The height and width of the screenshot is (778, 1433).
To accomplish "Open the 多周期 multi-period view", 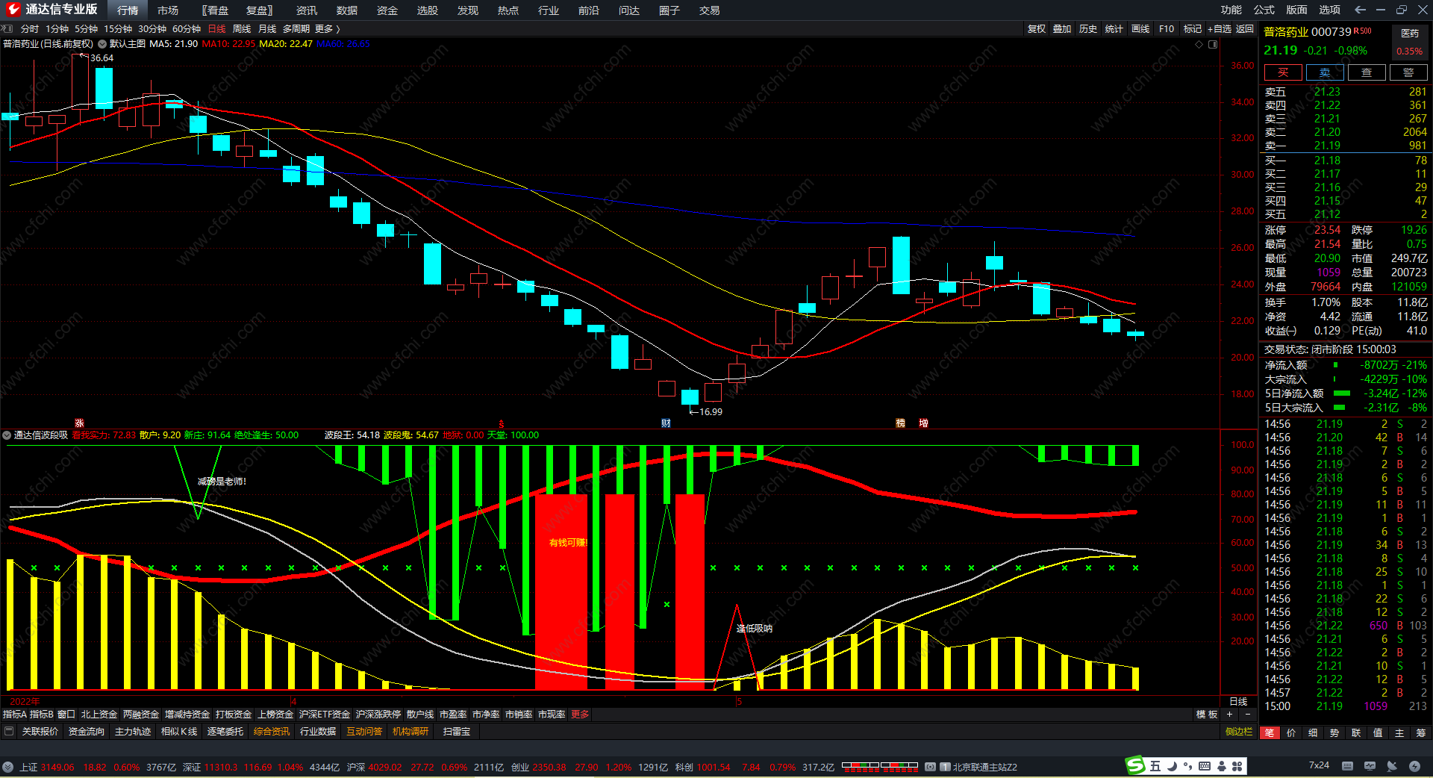I will (x=296, y=28).
